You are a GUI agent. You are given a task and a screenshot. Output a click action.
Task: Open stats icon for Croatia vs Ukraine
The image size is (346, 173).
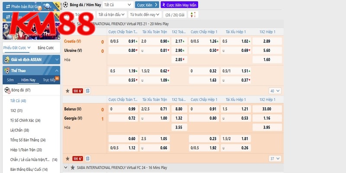coord(88,91)
